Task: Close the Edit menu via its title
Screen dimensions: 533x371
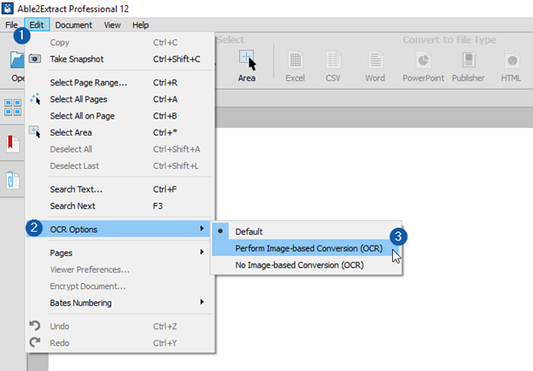Action: (x=37, y=25)
